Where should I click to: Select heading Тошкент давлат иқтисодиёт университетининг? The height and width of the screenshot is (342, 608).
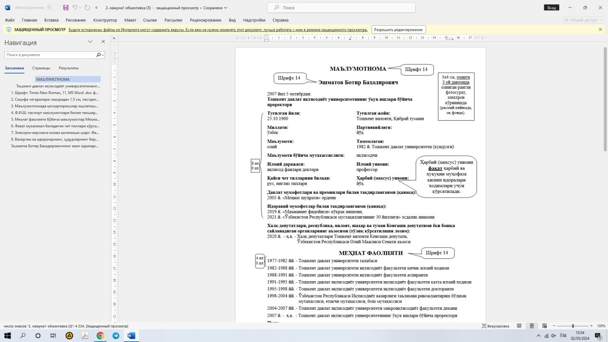pyautogui.click(x=58, y=86)
